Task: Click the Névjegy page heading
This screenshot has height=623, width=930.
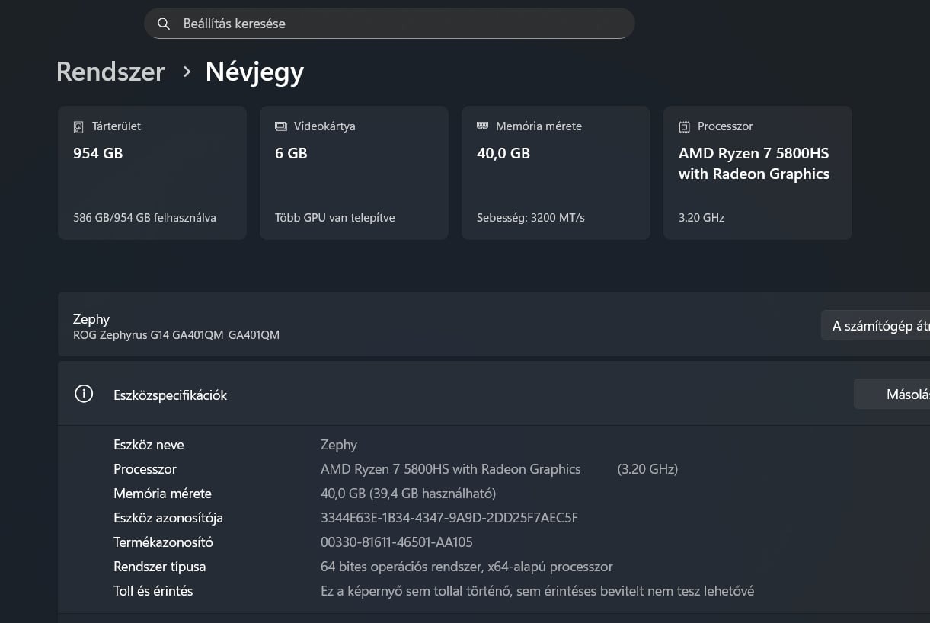Action: click(254, 72)
